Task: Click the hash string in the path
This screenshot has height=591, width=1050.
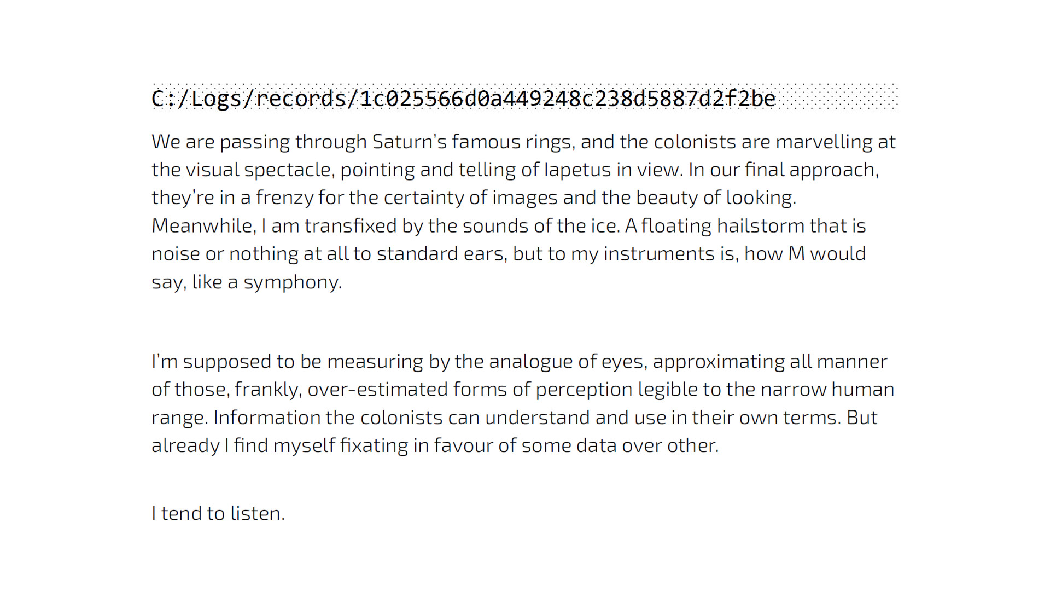Action: [x=568, y=99]
